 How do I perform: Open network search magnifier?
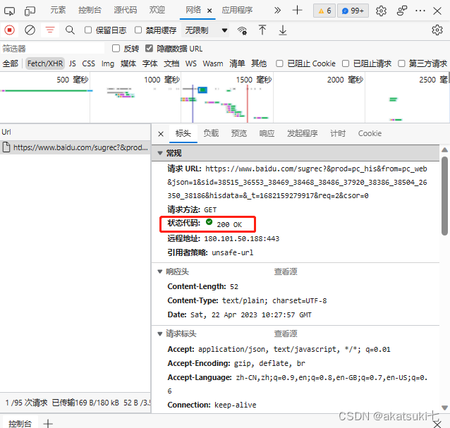click(x=70, y=30)
